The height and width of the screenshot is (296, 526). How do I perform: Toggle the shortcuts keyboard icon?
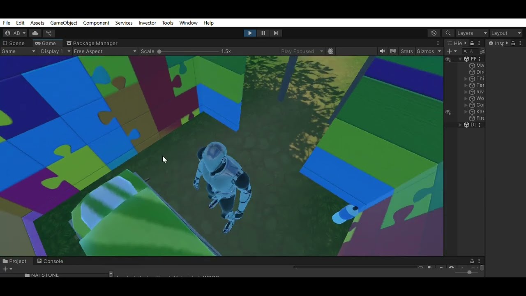393,51
